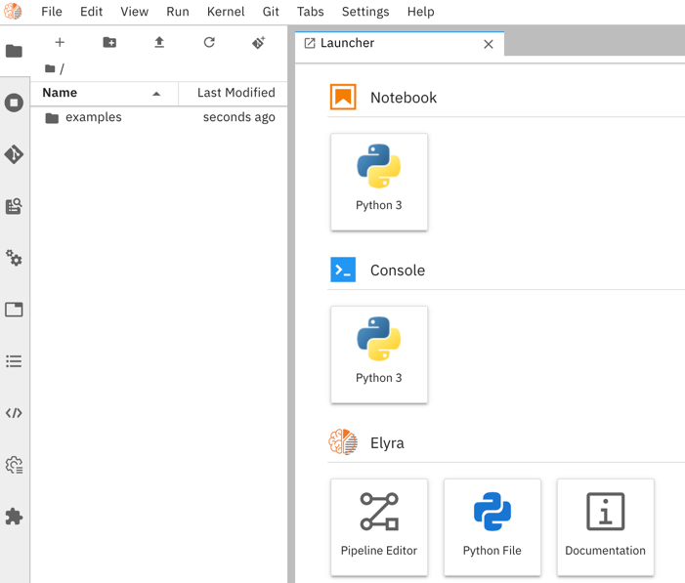Click the Elyra section brain icon
The image size is (685, 583).
coord(343,442)
